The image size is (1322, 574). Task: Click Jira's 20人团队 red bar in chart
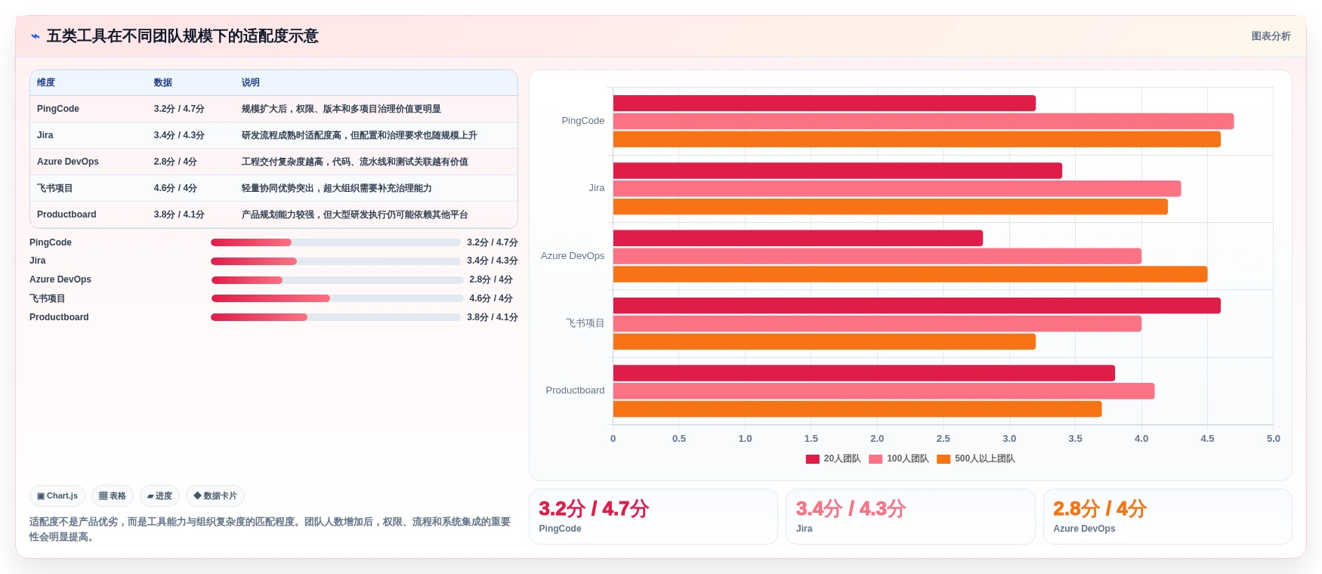click(838, 171)
